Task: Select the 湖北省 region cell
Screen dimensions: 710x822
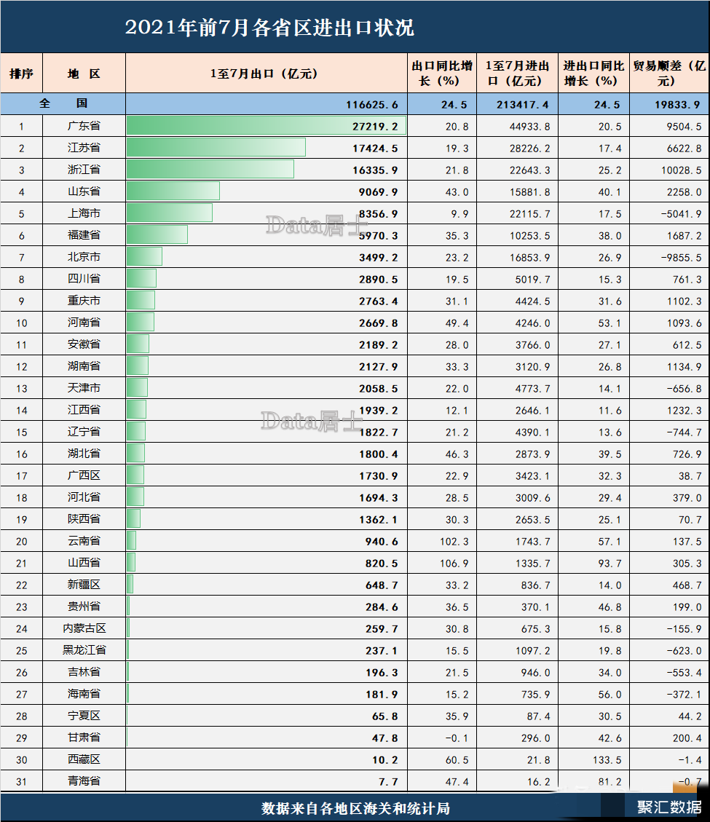Action: pyautogui.click(x=84, y=454)
